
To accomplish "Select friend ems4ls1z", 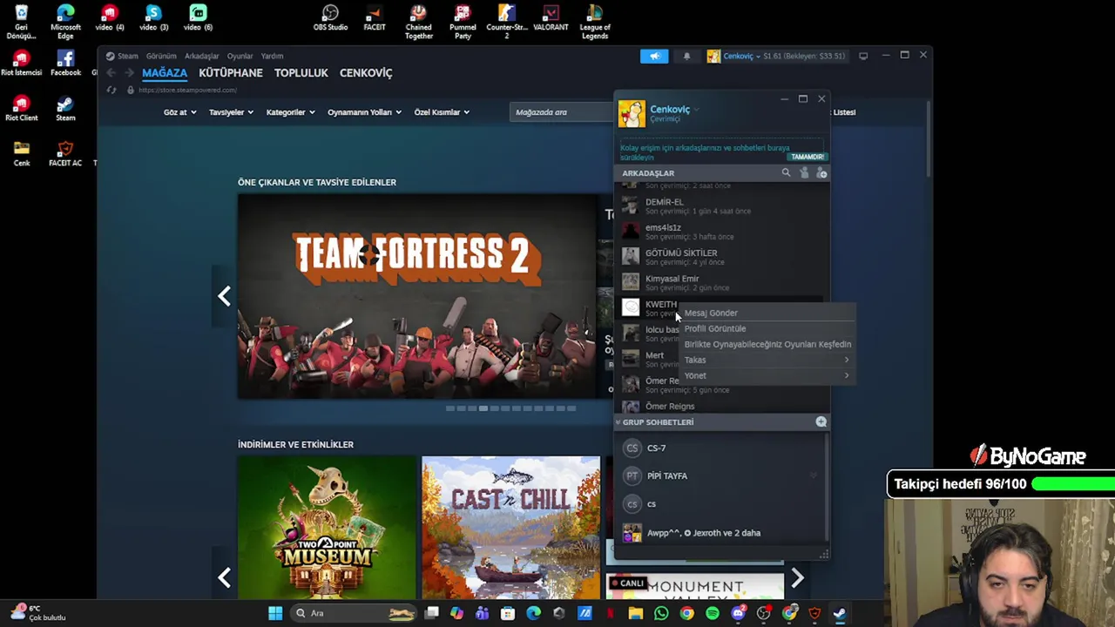I will [x=721, y=232].
